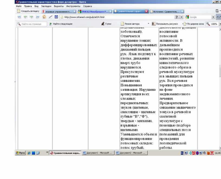Viewport: 221px width, 179px height.
Task: Open the Google search engine dropdown
Action: pos(213,17)
